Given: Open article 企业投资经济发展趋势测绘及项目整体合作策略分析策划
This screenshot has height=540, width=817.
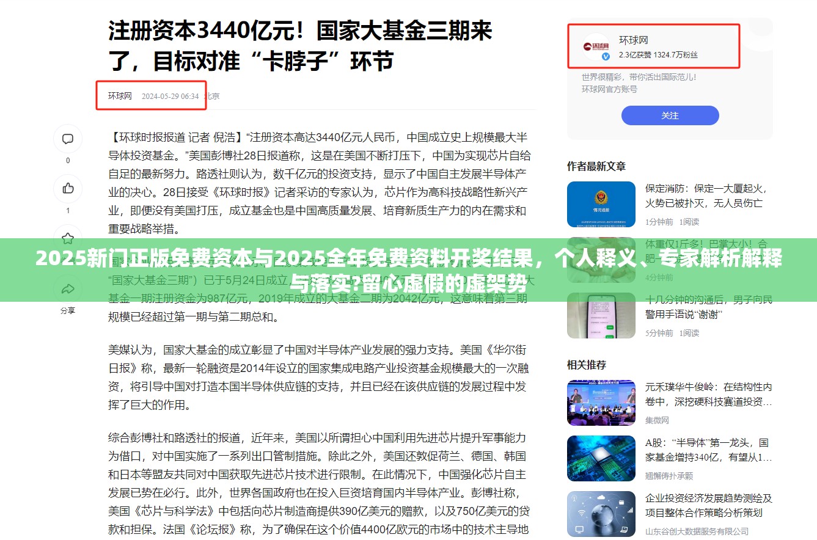Looking at the screenshot, I should click(709, 505).
